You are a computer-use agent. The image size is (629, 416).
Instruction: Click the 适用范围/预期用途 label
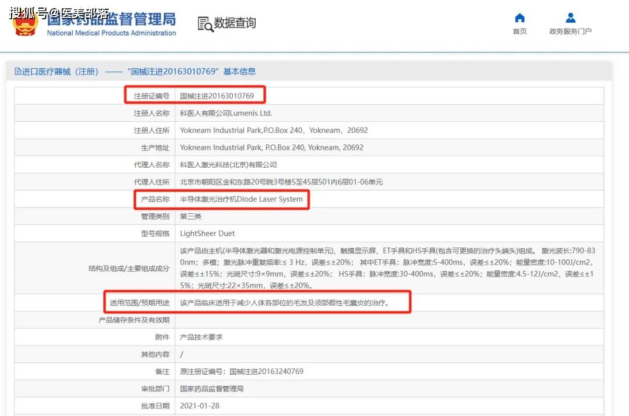click(x=140, y=302)
